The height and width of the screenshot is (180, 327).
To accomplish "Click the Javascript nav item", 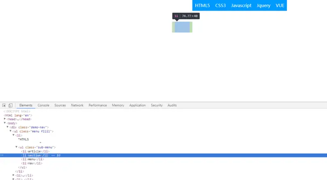I will 241,5.
